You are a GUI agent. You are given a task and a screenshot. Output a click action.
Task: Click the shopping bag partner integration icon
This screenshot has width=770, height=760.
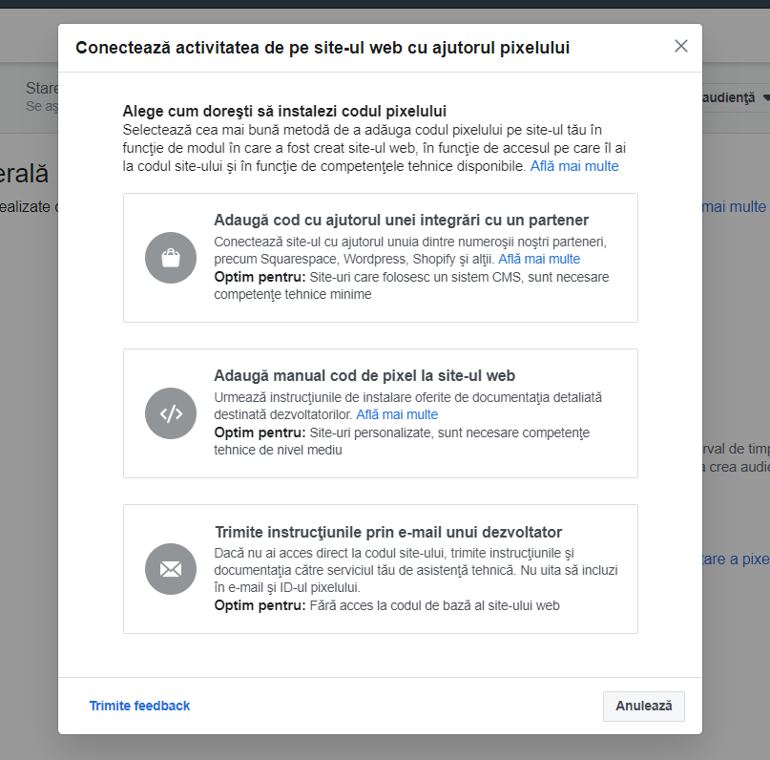pyautogui.click(x=171, y=258)
